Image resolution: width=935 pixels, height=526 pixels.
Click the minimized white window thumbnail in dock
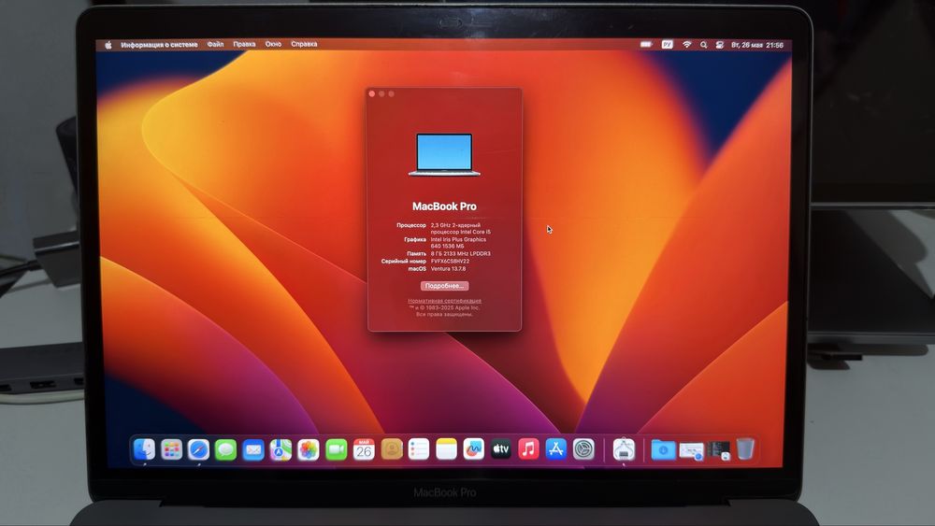[691, 451]
